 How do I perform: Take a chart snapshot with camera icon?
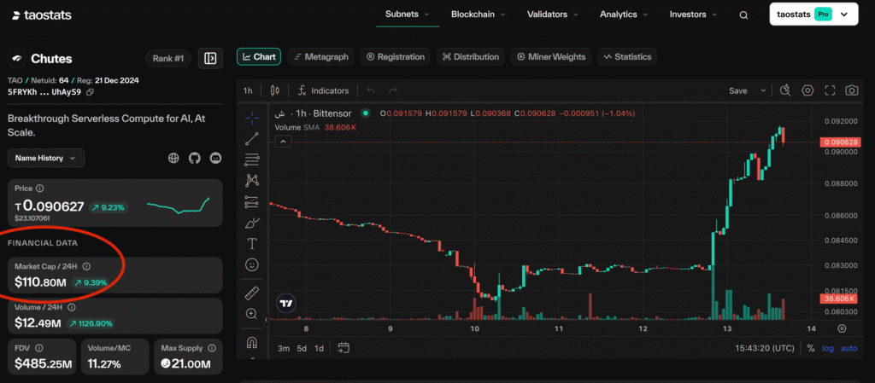851,90
